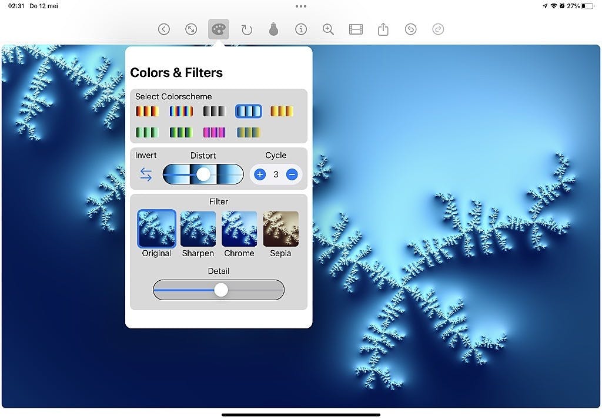Choose the Sharpen filter thumbnail
The width and height of the screenshot is (602, 420).
click(198, 229)
